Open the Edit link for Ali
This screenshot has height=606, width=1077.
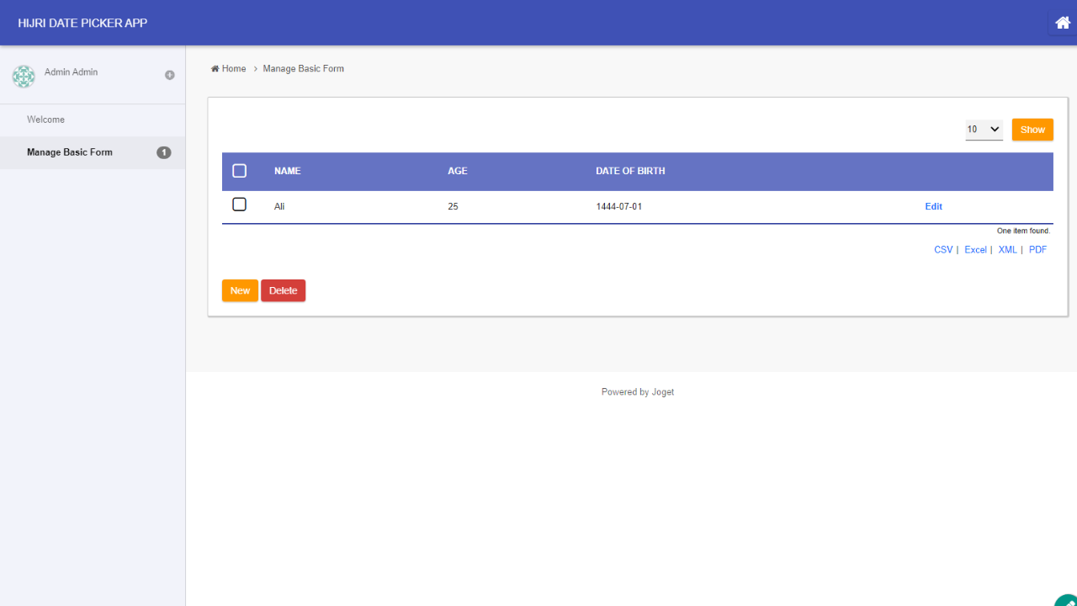[x=933, y=206]
